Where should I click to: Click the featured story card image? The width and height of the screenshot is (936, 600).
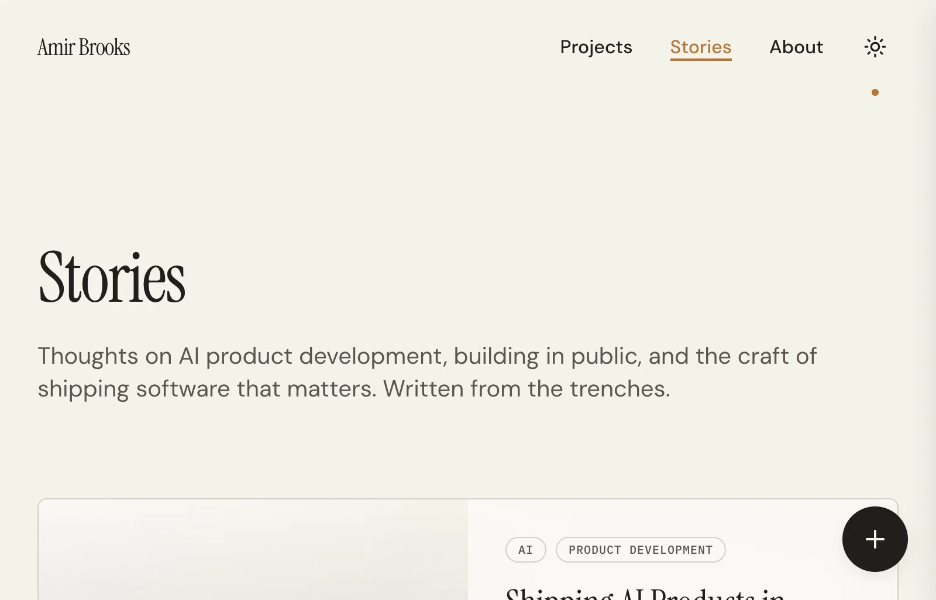click(253, 550)
